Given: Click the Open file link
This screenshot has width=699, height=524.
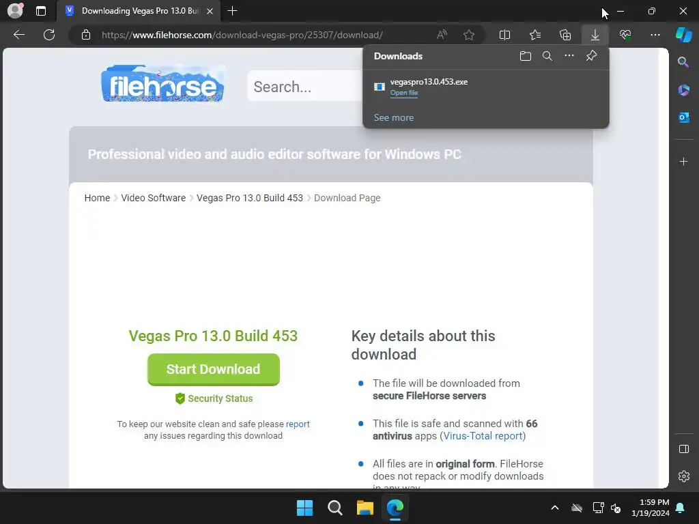Looking at the screenshot, I should click(x=404, y=93).
